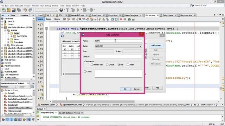The height and width of the screenshot is (126, 225).
Task: Switch to the Patient.java editor tab
Action: pos(168,15)
